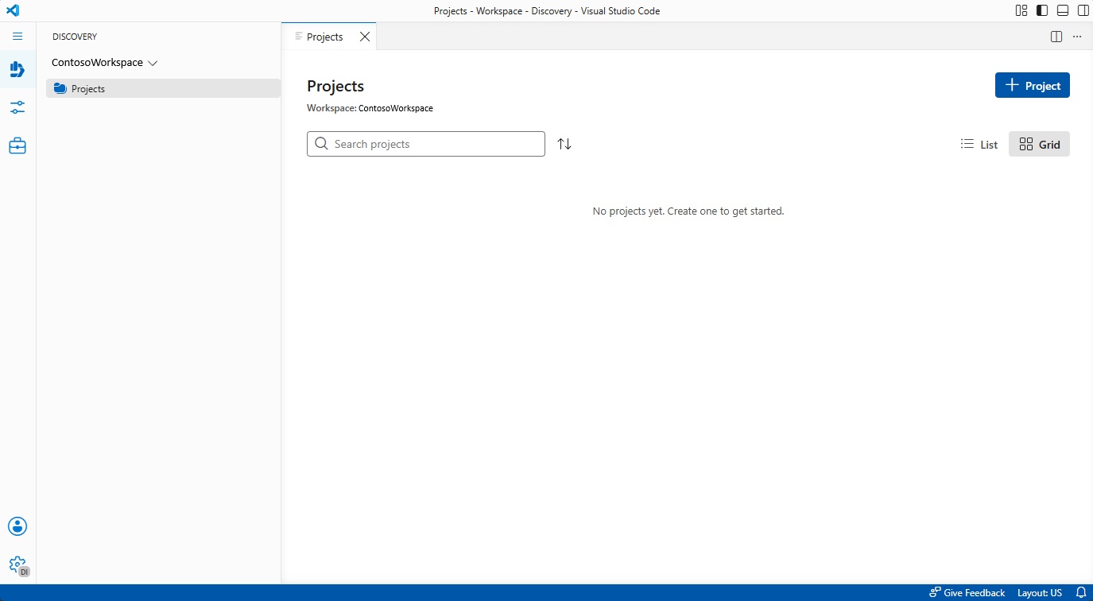Viewport: 1093px width, 601px height.
Task: Close the Projects editor tab
Action: tap(365, 37)
